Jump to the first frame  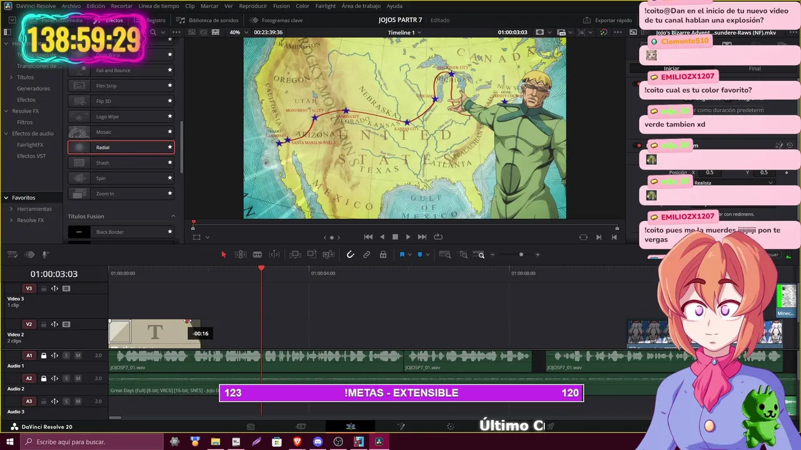coord(368,237)
